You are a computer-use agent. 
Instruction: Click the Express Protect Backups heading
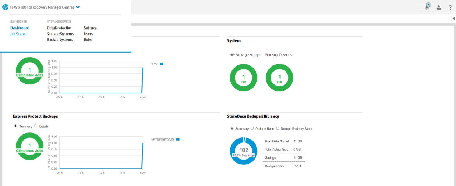tap(36, 116)
